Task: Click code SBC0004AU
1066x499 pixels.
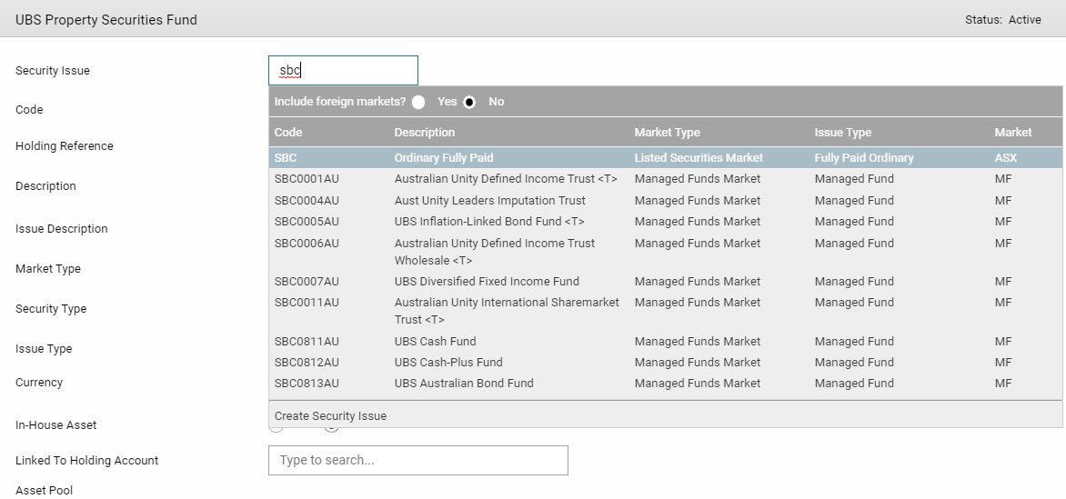Action: click(x=307, y=201)
